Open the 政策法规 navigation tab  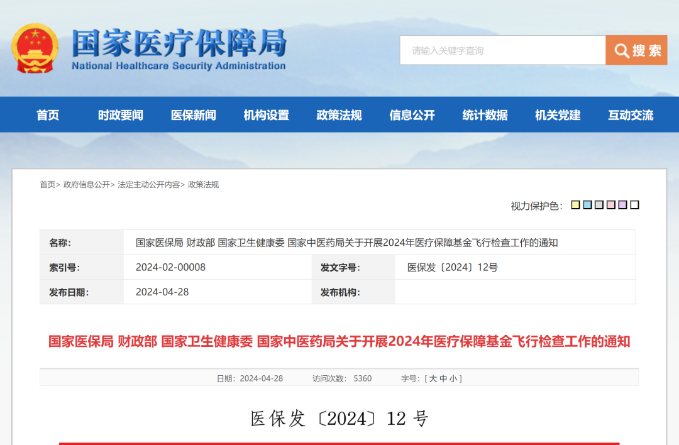point(339,115)
